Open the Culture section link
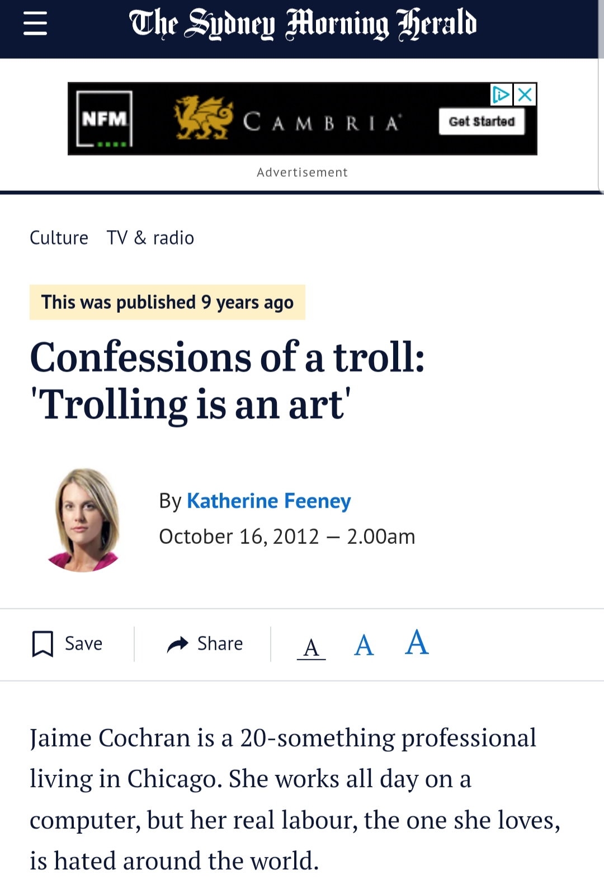 59,238
